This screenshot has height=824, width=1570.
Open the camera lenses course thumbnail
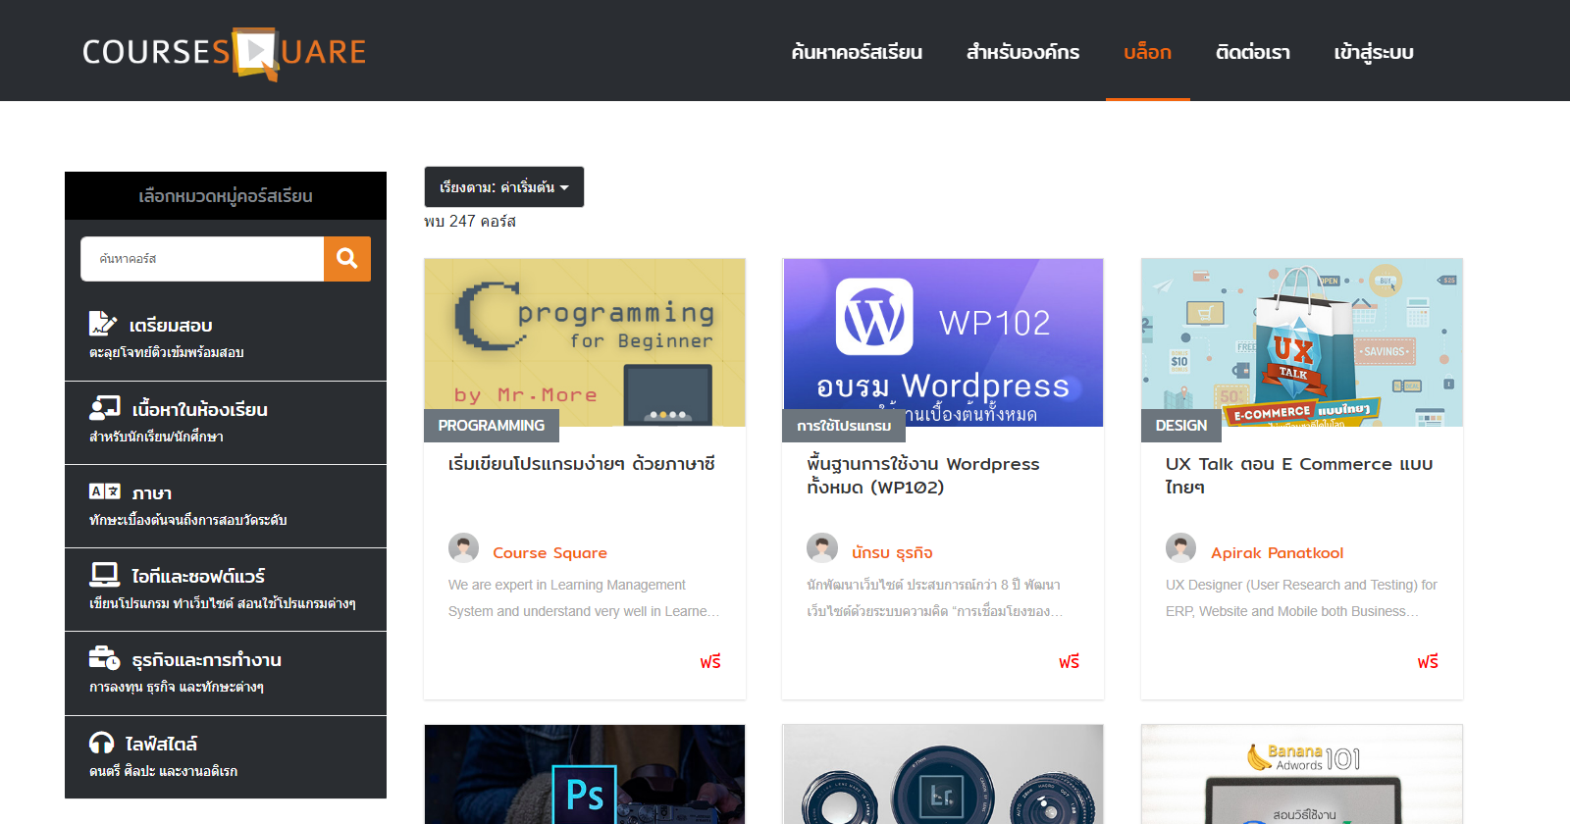point(943,774)
